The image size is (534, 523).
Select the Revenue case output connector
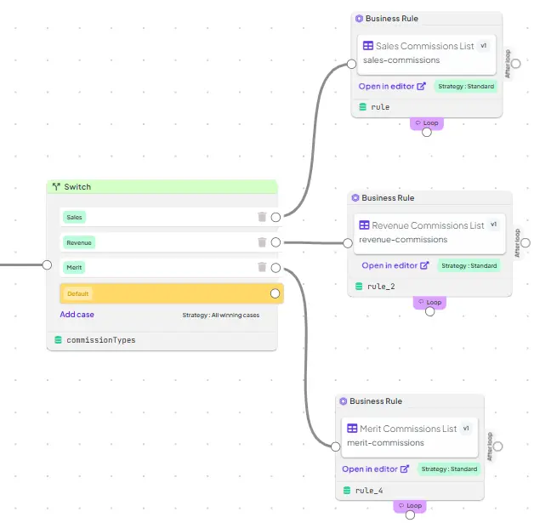276,242
